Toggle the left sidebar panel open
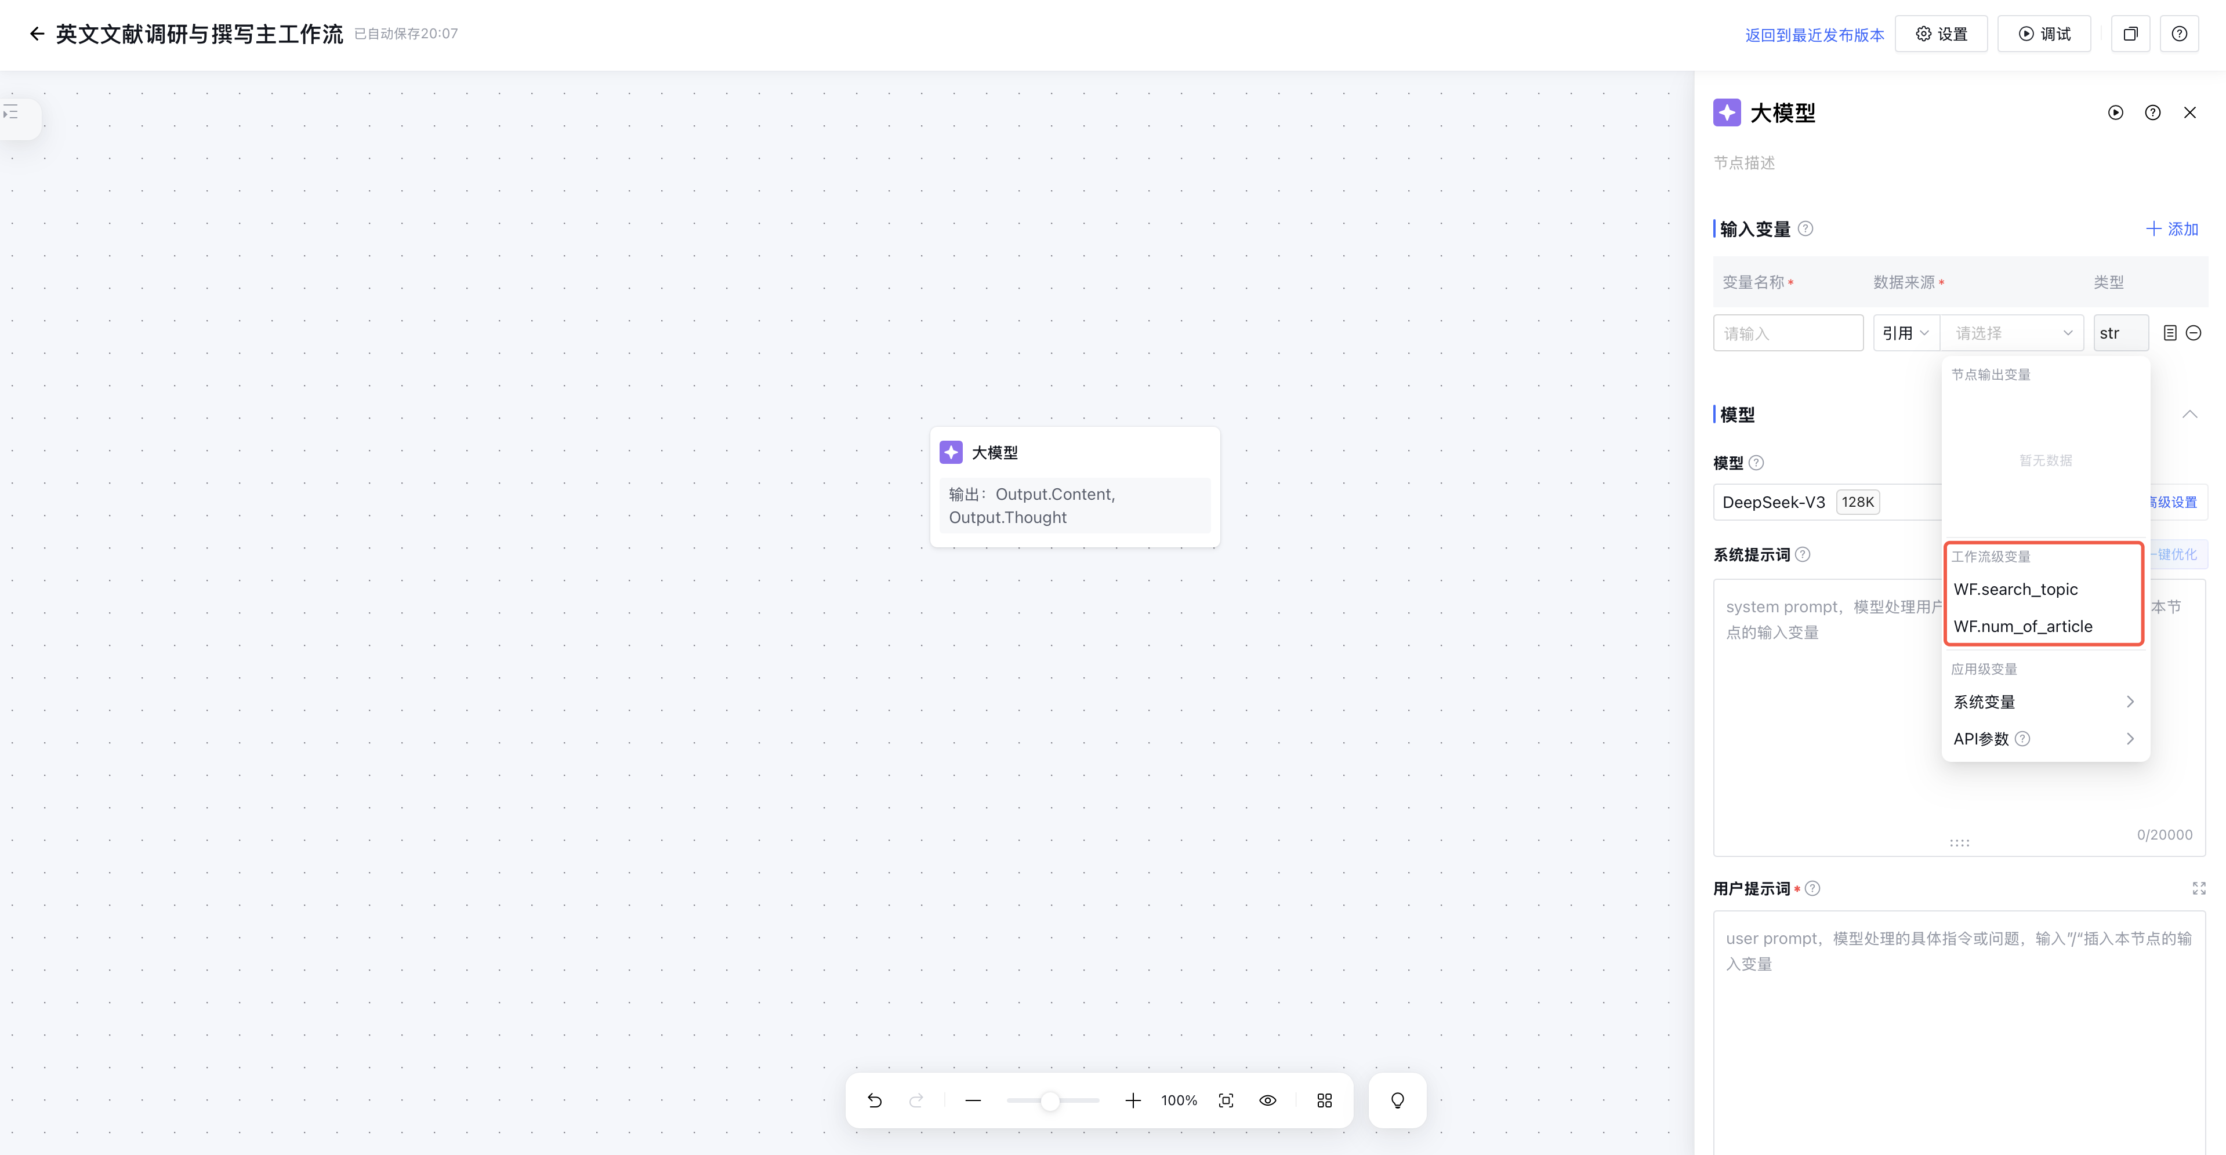 pos(11,112)
